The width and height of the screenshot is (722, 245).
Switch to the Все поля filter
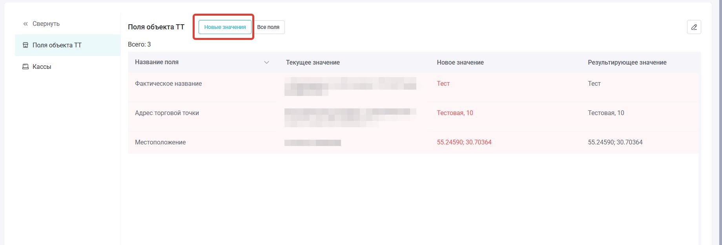[x=268, y=27]
